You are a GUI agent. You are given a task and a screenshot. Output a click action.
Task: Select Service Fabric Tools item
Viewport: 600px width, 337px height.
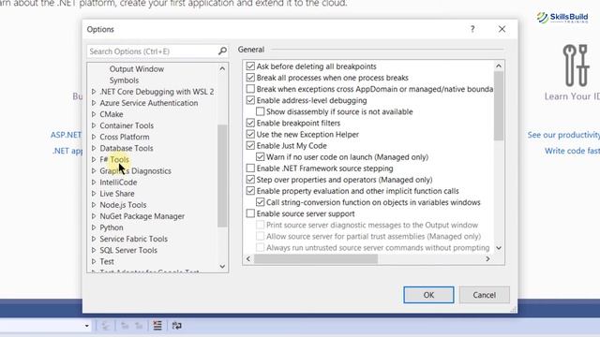(x=133, y=239)
